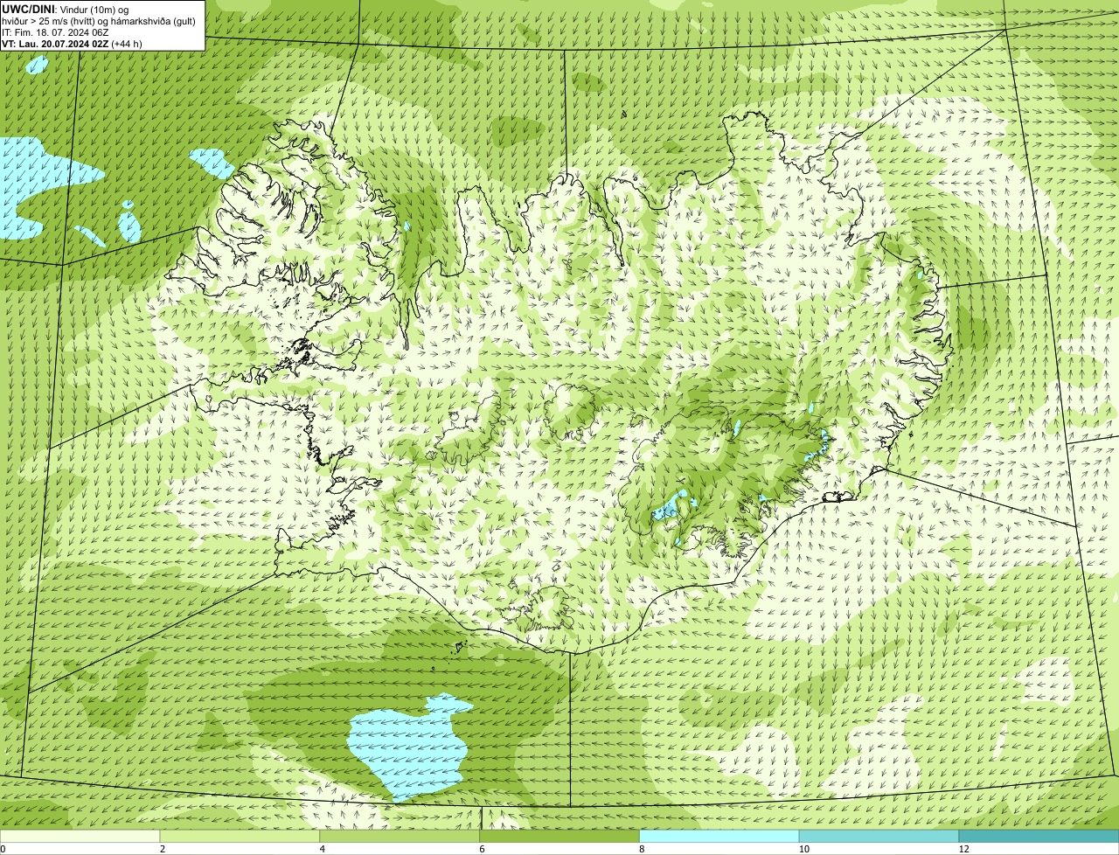Click the legend tick label '6'
This screenshot has width=1119, height=855.
pos(482,849)
